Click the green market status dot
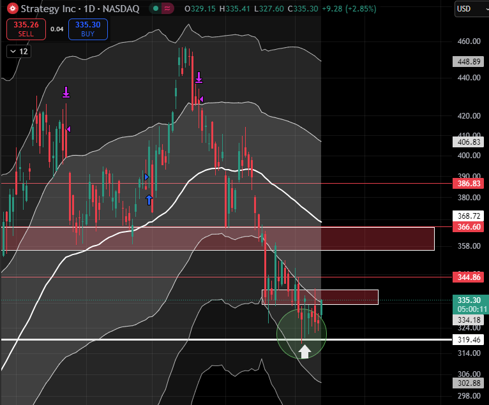Viewport: 489px width, 405px height. tap(156, 9)
